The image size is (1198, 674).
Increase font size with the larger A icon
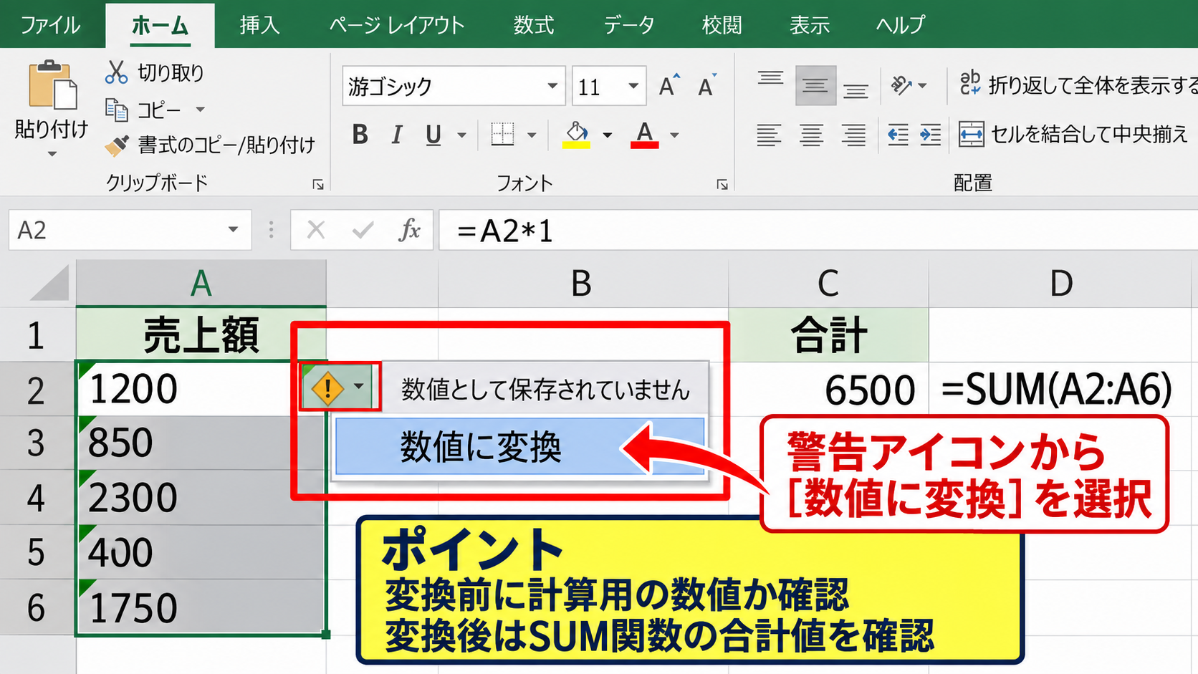pyautogui.click(x=669, y=86)
